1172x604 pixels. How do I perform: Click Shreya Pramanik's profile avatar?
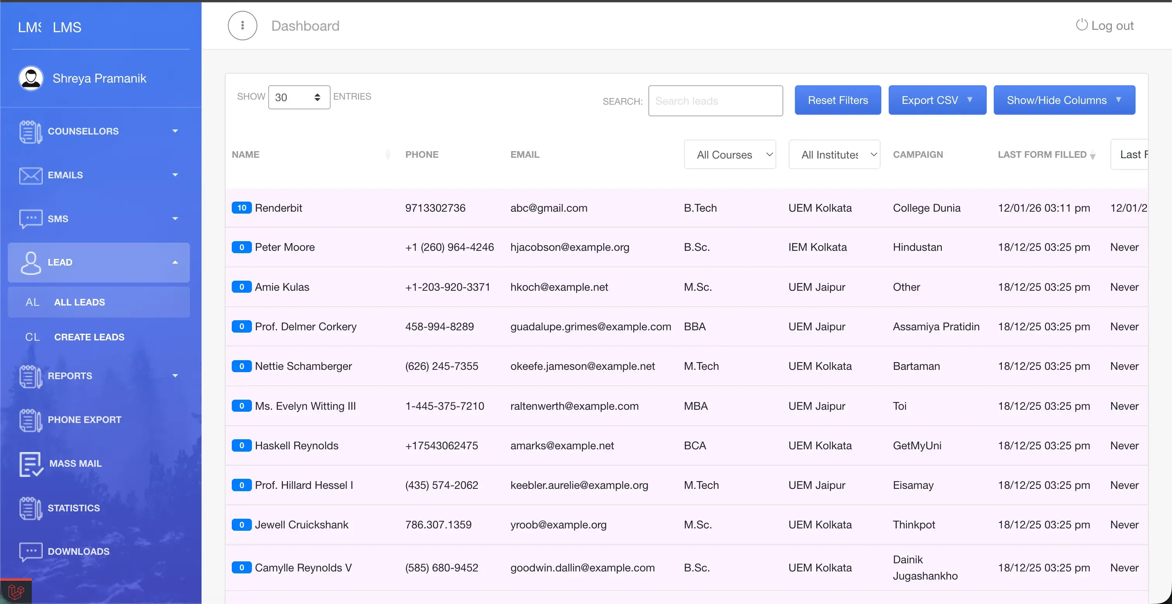pyautogui.click(x=31, y=78)
